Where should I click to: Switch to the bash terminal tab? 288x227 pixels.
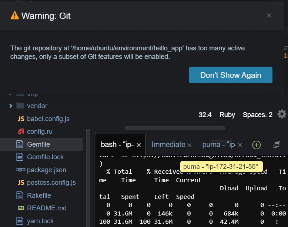point(118,145)
